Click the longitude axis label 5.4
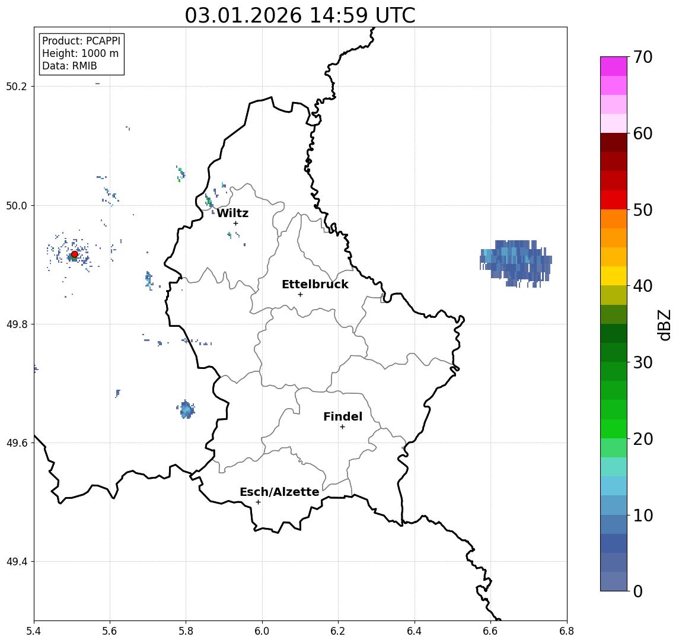The width and height of the screenshot is (679, 643). point(34,631)
